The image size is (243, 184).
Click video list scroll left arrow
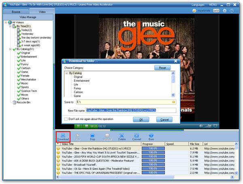58,177
